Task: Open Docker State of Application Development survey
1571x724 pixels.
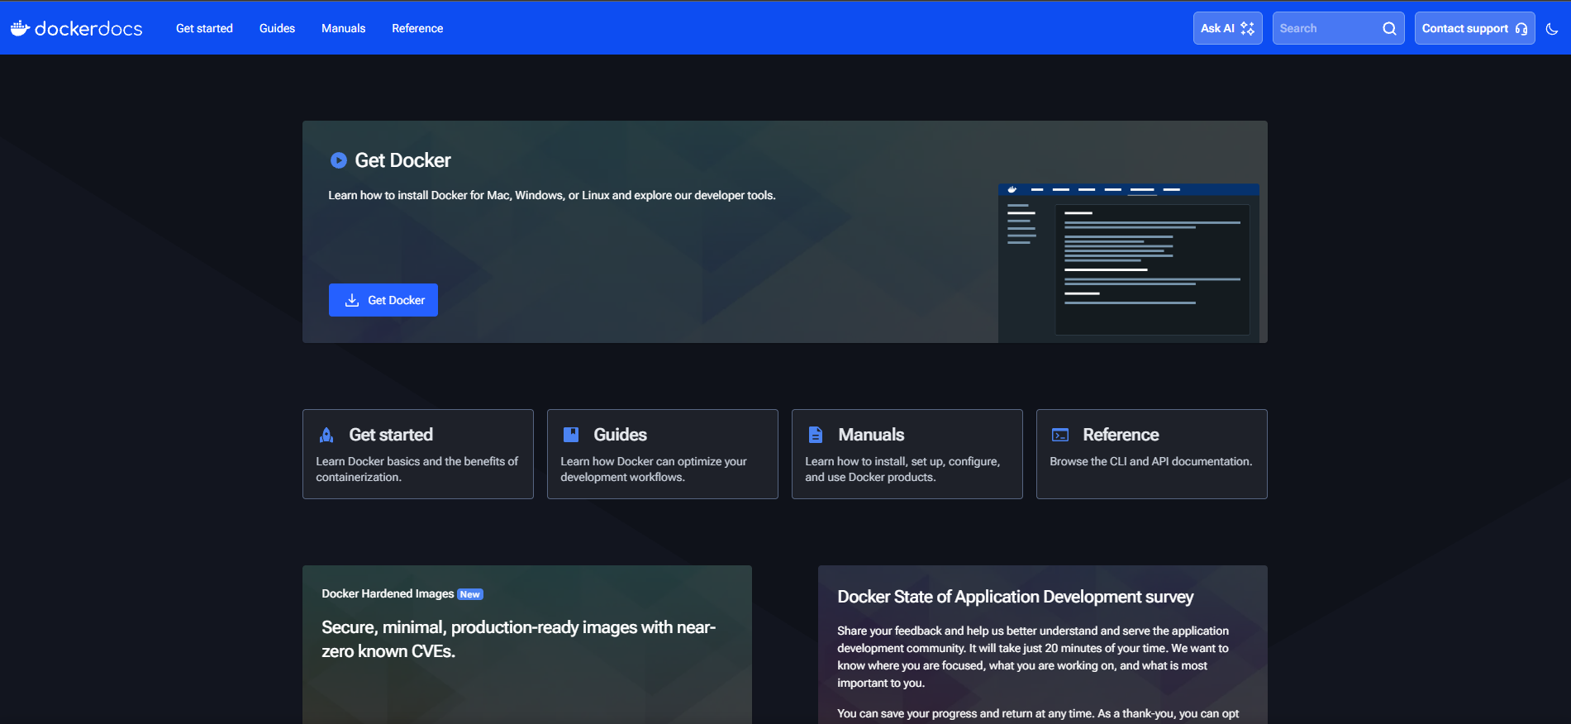Action: pos(1015,597)
